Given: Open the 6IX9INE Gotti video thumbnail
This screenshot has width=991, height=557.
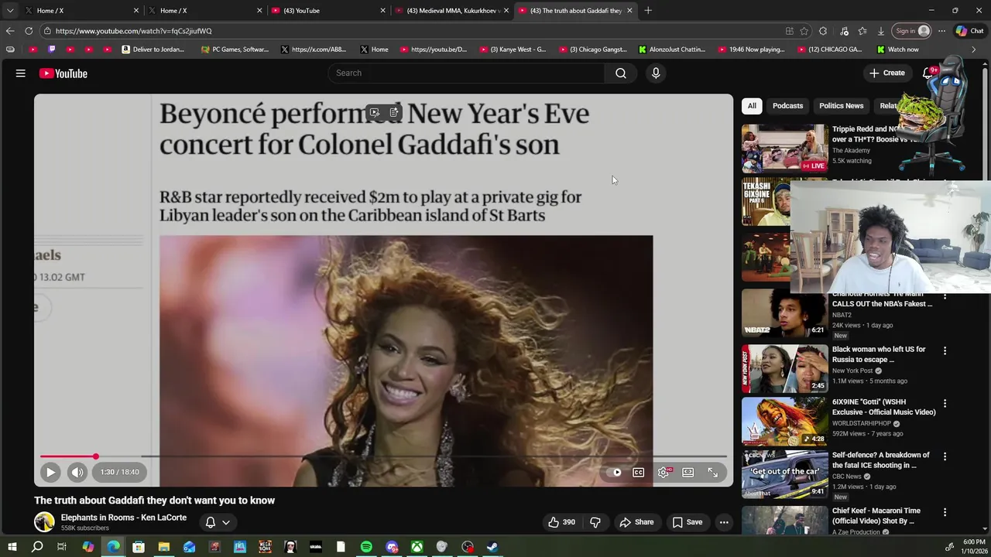Looking at the screenshot, I should [784, 422].
